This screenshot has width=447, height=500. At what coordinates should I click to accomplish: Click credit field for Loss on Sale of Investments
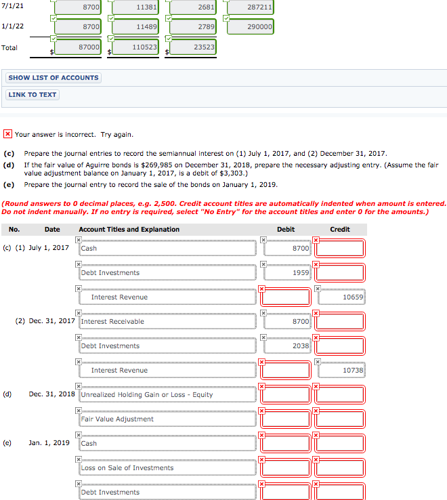pos(340,467)
